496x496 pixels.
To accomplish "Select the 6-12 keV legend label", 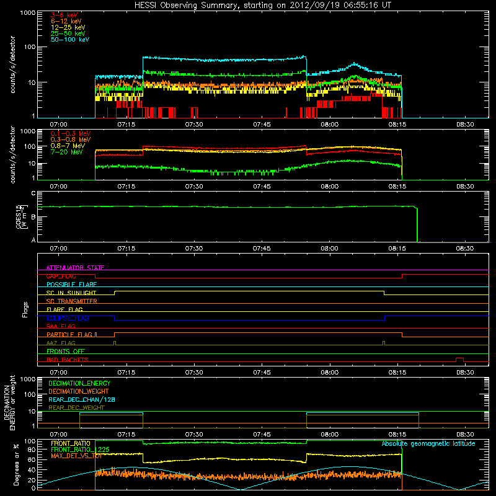I will click(66, 21).
